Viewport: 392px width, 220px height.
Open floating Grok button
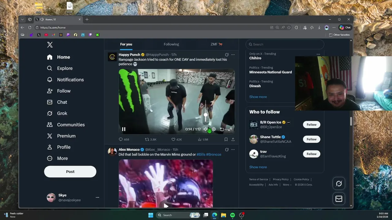[x=339, y=184]
